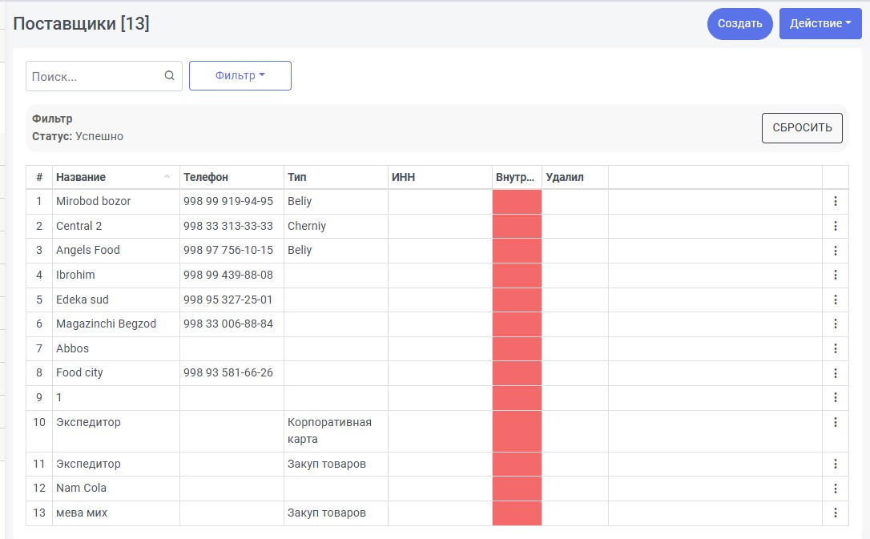Open the Фильтр dropdown
870x539 pixels.
[240, 75]
